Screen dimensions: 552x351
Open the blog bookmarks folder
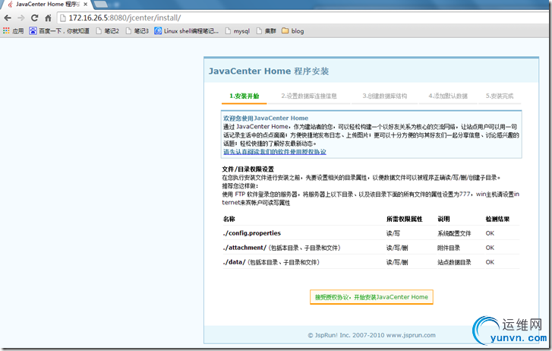293,31
